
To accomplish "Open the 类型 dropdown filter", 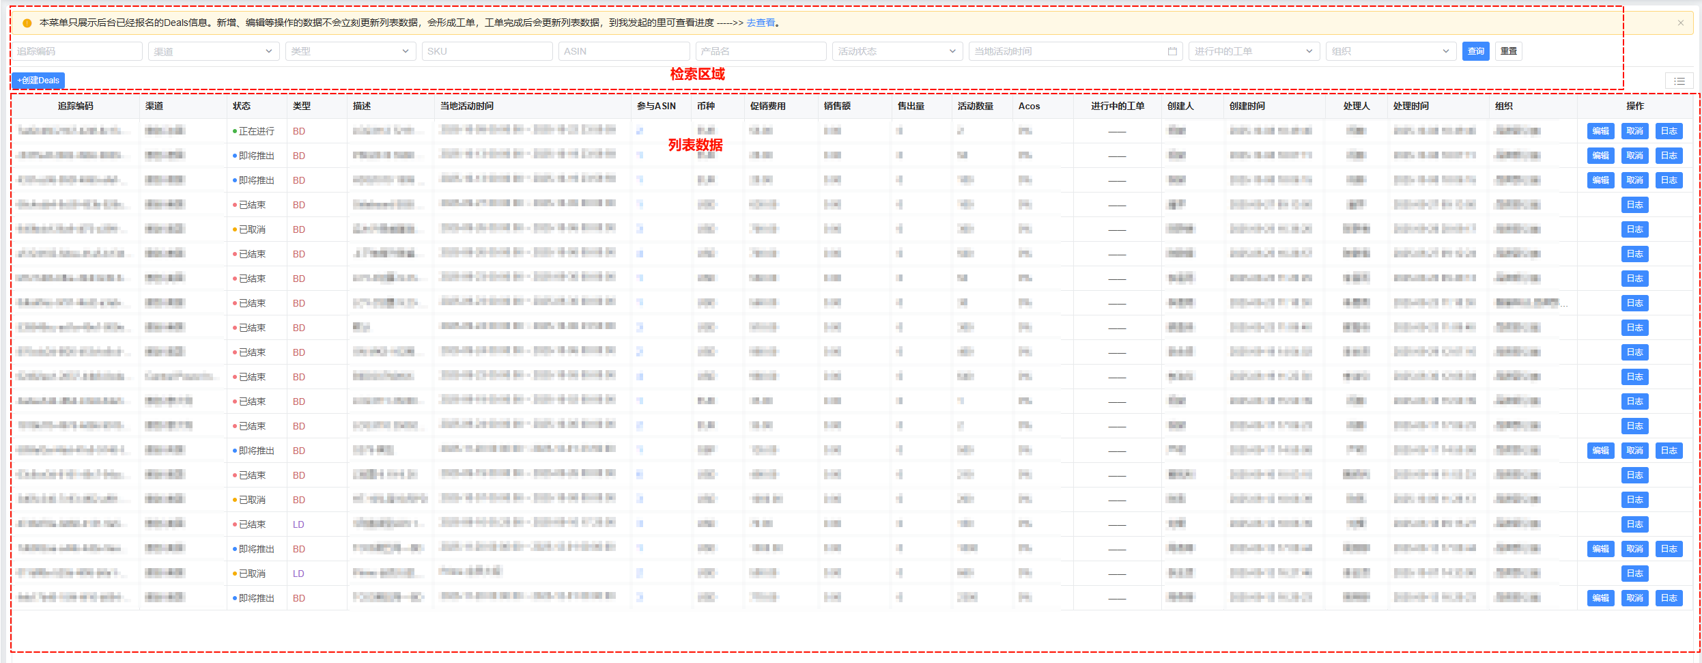I will pos(350,51).
